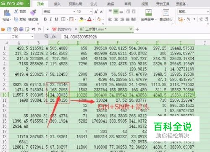
Task: Open the 数据 ribbon tab
Action: tap(110, 4)
